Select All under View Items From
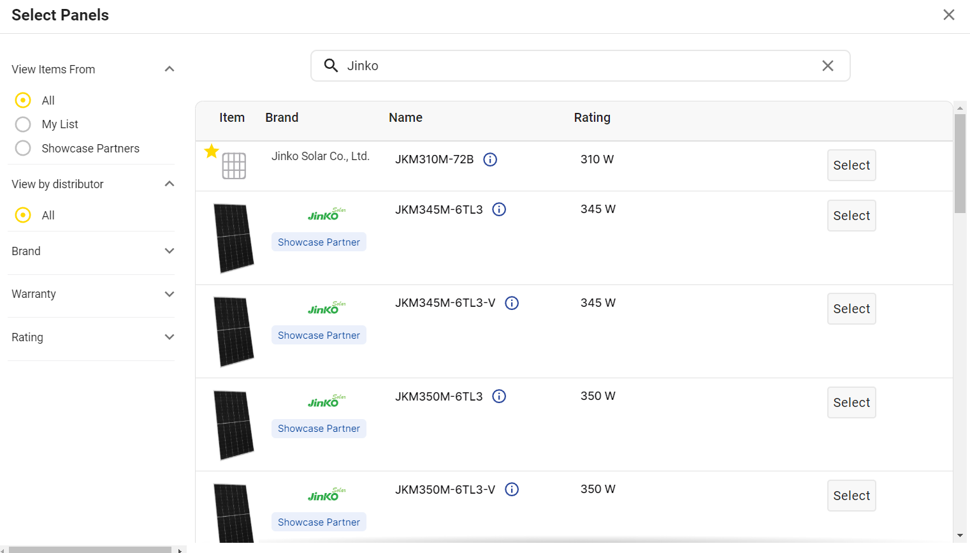 (23, 100)
